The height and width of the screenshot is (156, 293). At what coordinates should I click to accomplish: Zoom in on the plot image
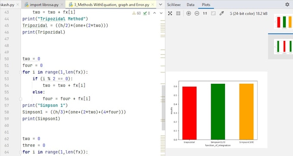click(189, 13)
